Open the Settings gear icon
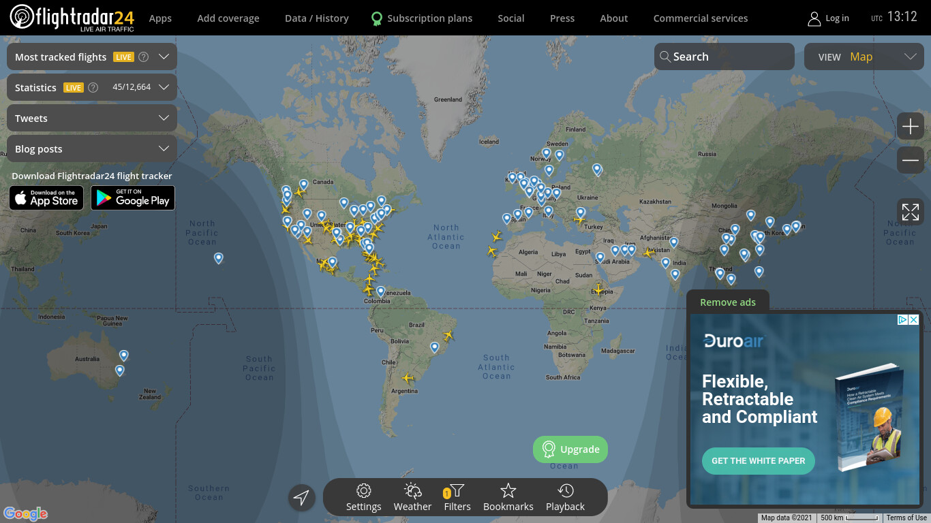Image resolution: width=931 pixels, height=523 pixels. coord(364,491)
